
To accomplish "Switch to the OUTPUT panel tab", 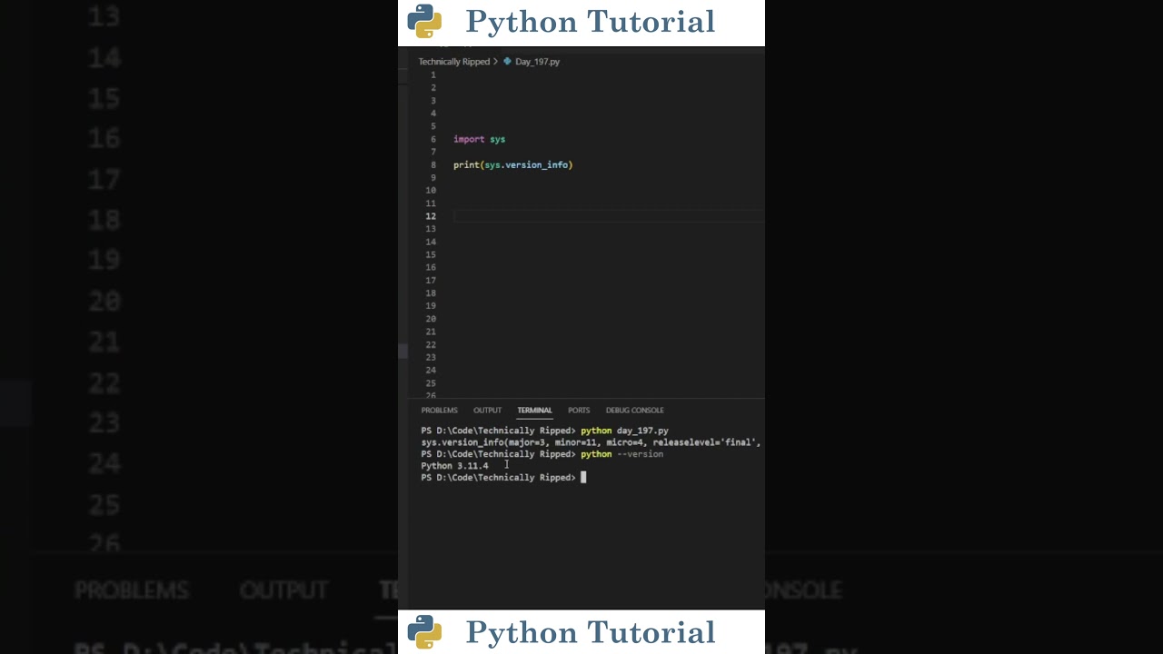I will [487, 410].
